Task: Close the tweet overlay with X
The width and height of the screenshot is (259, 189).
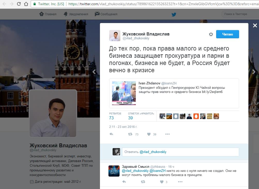Action: (255, 25)
